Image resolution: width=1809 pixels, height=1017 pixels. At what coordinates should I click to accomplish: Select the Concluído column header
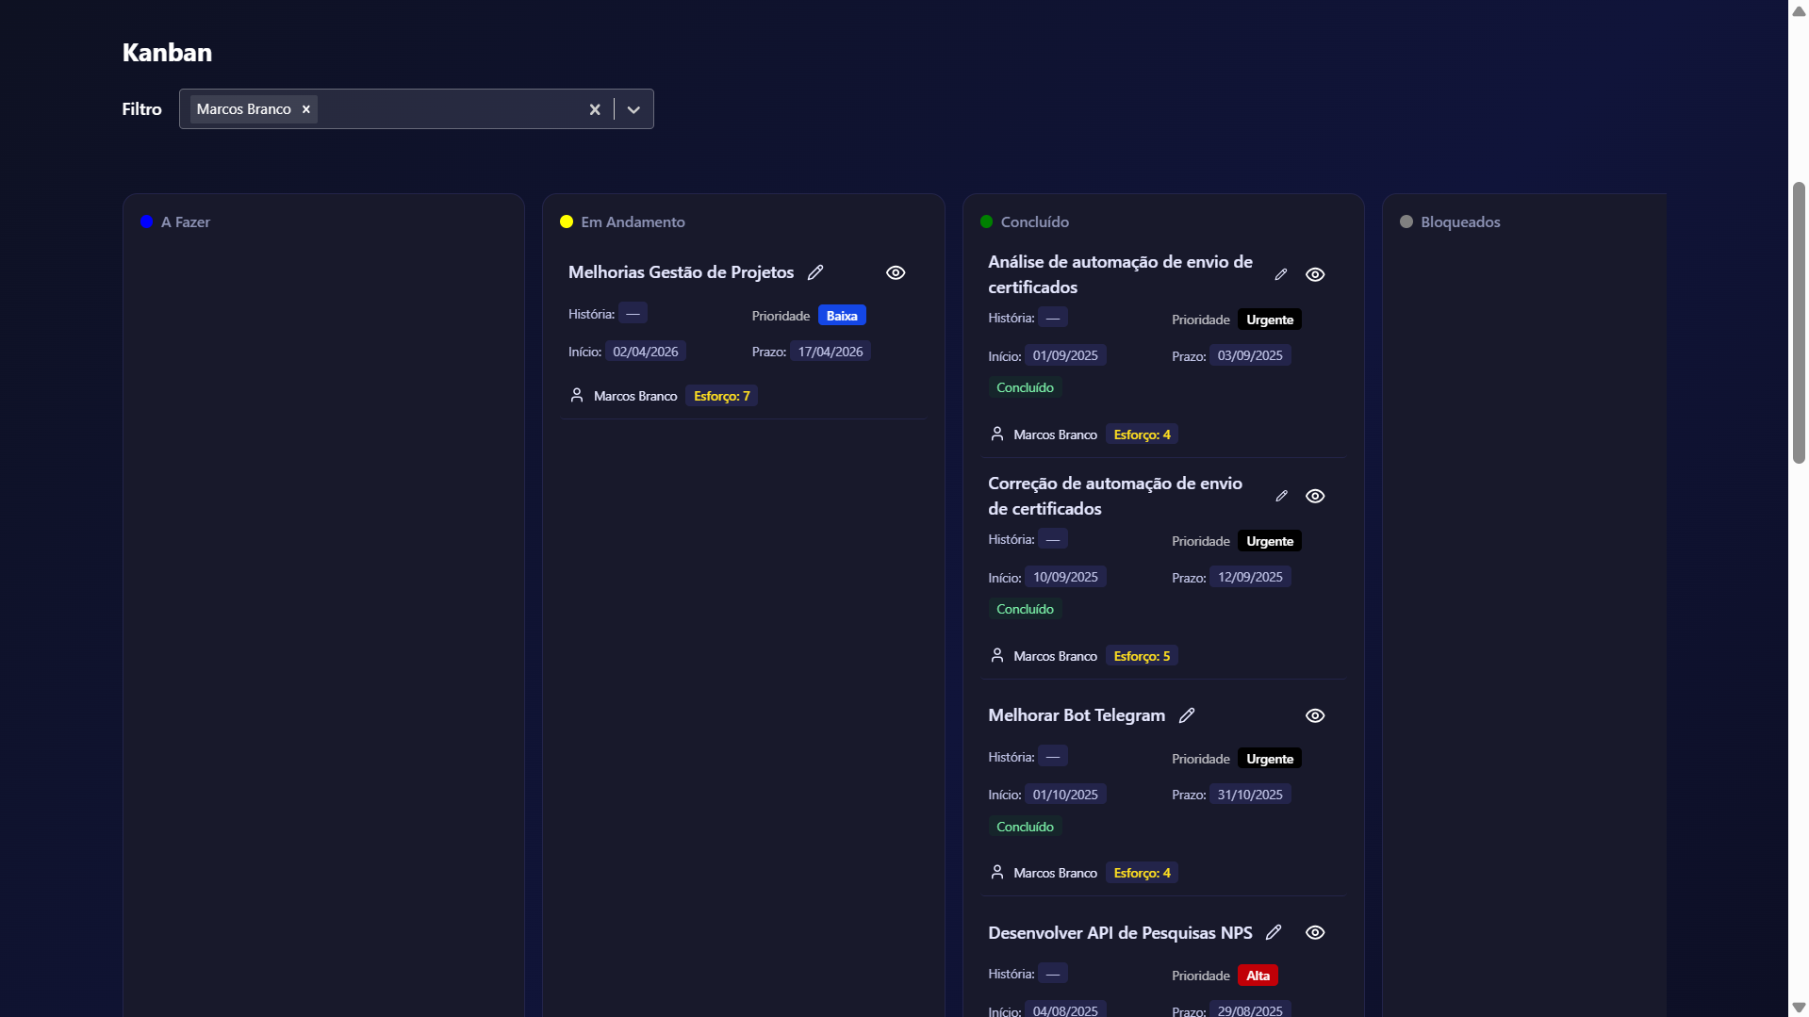tap(1035, 222)
